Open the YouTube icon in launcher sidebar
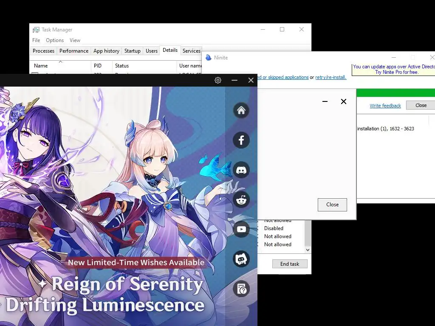 tap(241, 229)
